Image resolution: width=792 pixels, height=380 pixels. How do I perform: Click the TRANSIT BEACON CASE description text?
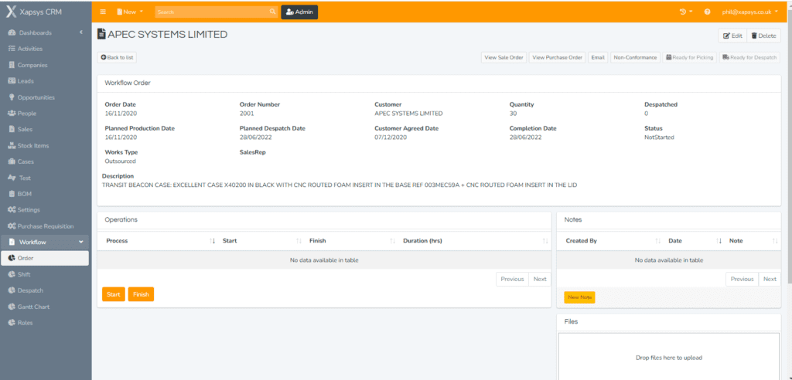(340, 185)
